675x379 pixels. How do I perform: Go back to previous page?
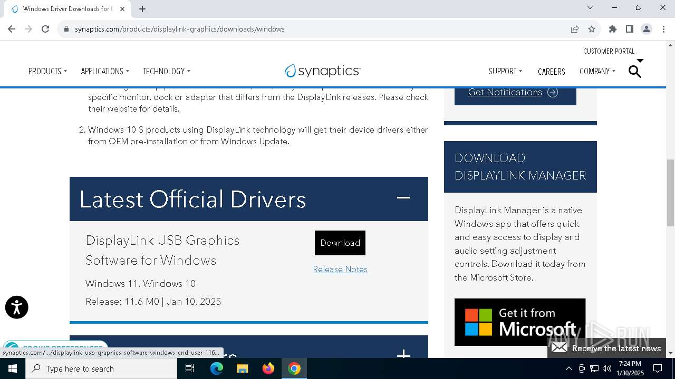(12, 29)
